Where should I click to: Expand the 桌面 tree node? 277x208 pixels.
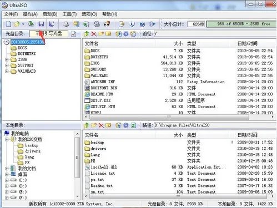7,174
